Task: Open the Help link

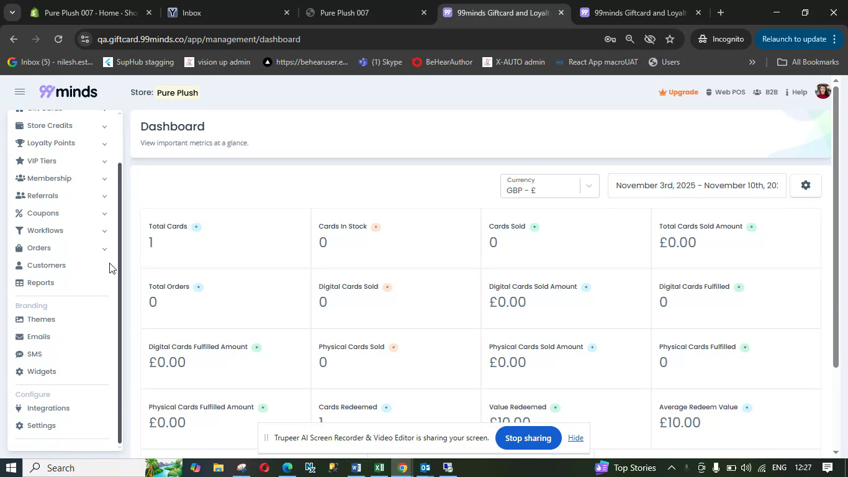Action: tap(796, 92)
